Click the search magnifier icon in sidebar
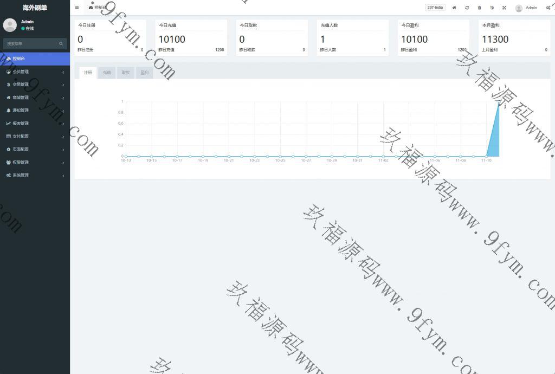This screenshot has width=555, height=374. [61, 43]
